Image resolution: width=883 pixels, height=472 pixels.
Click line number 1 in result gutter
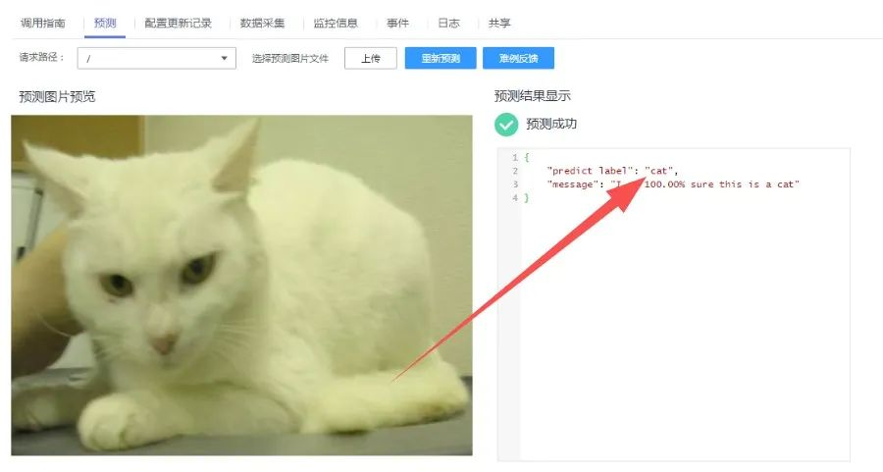point(515,157)
